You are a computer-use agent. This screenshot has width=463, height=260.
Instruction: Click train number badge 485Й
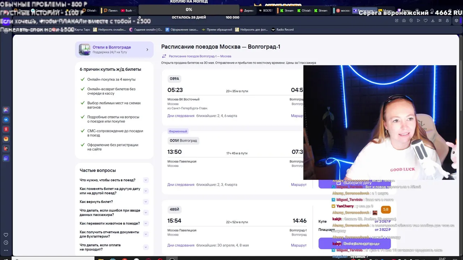tap(174, 209)
